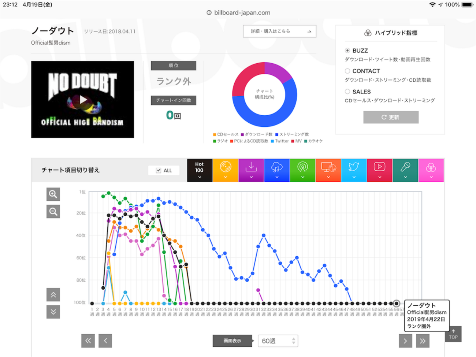Viewport: 476px width, 357px height.
Task: Click the ハイブリッド指標 heading text
Action: point(396,33)
